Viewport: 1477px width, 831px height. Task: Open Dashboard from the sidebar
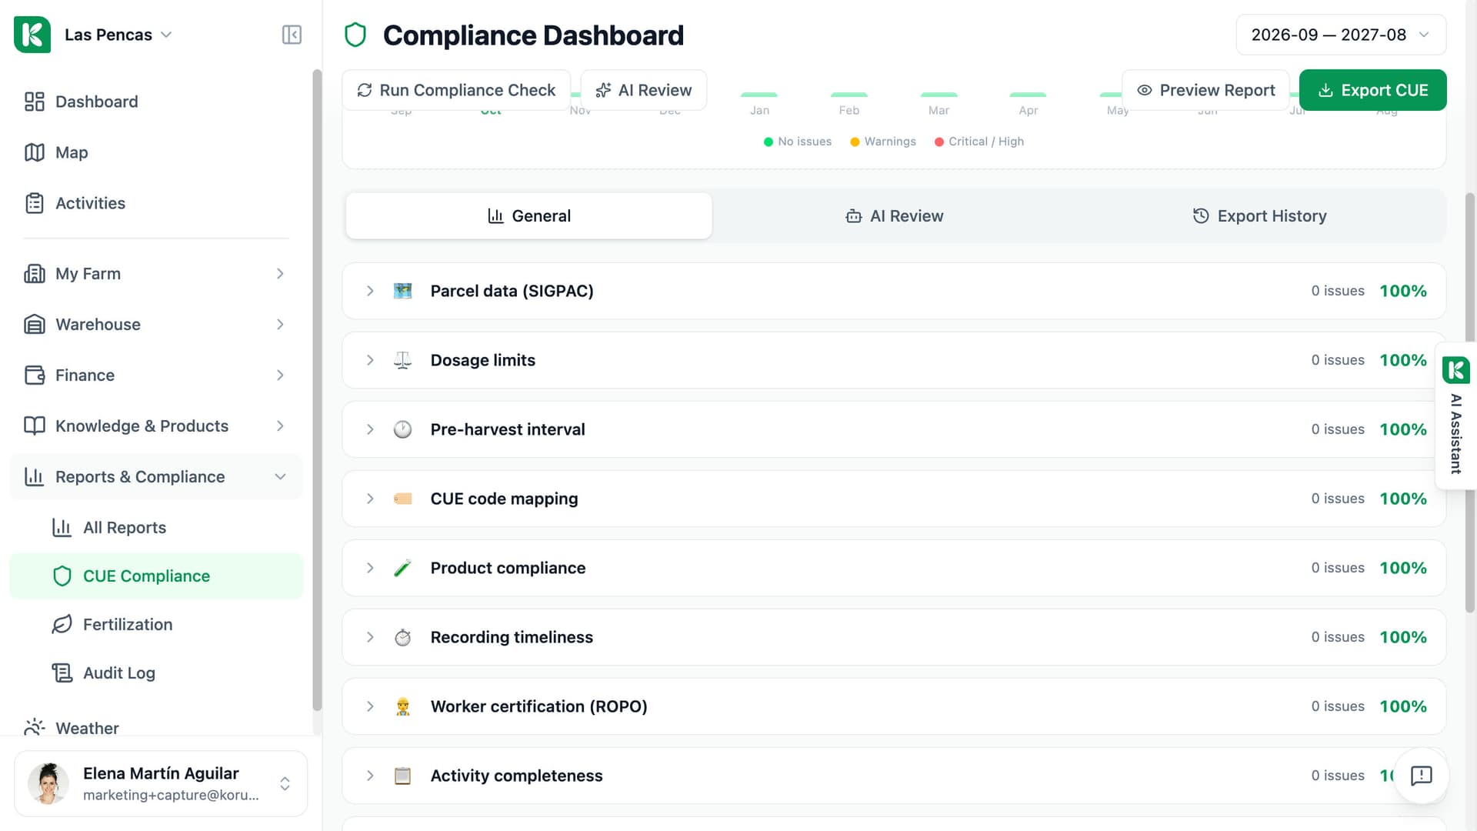pos(156,102)
